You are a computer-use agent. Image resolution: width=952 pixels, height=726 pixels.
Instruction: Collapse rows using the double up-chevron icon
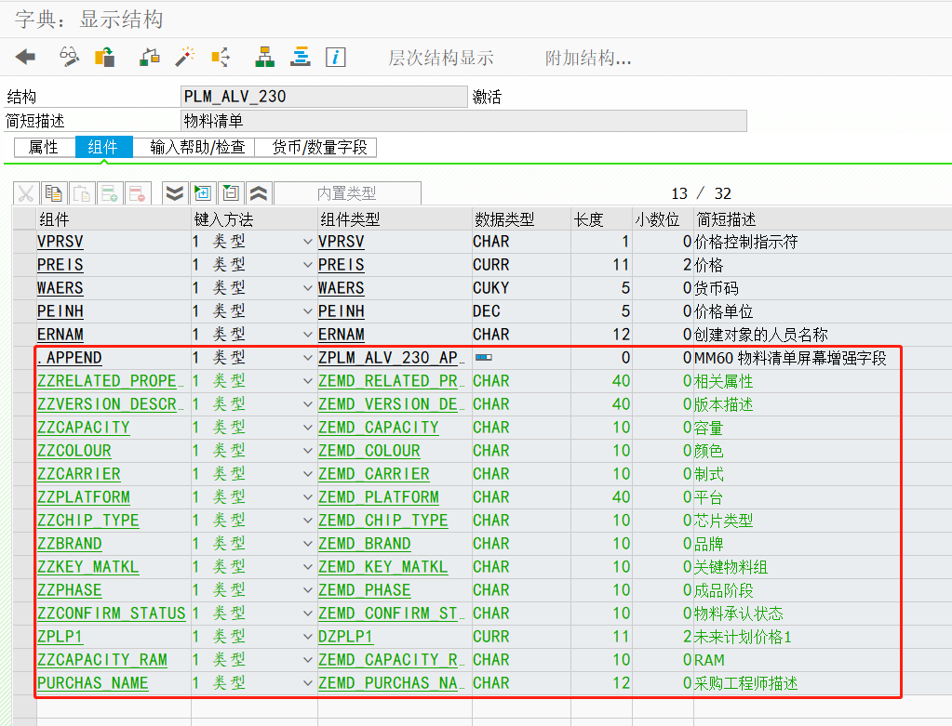[259, 192]
